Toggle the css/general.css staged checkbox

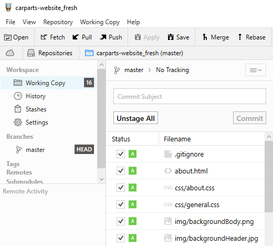[x=121, y=204]
